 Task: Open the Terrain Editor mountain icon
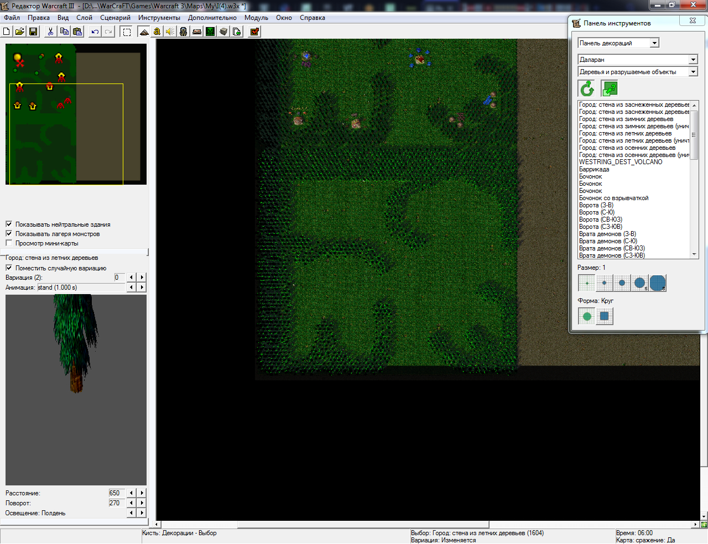tap(144, 32)
